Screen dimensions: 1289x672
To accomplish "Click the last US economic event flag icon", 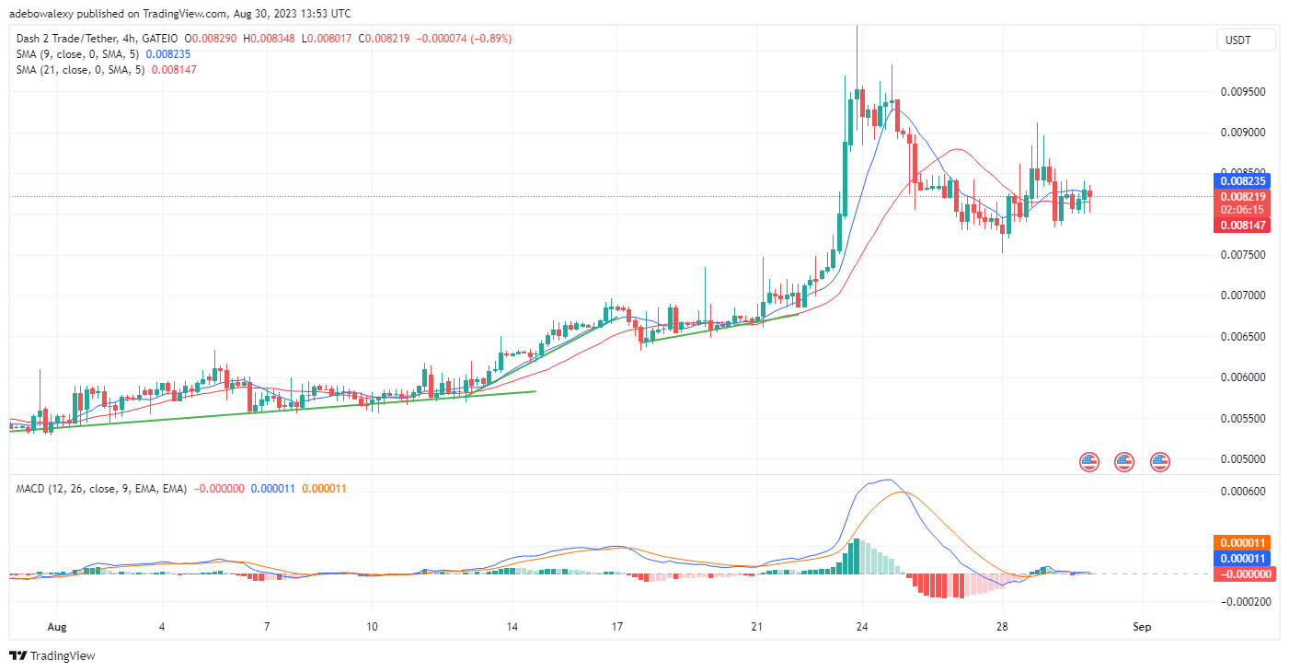I will tap(1159, 461).
